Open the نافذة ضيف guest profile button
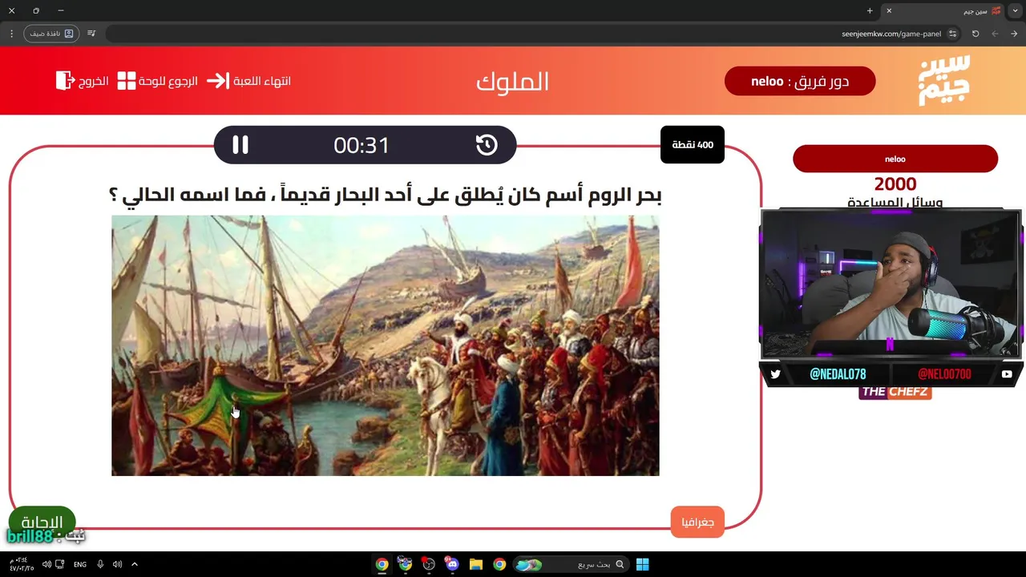This screenshot has width=1026, height=577. (x=51, y=34)
